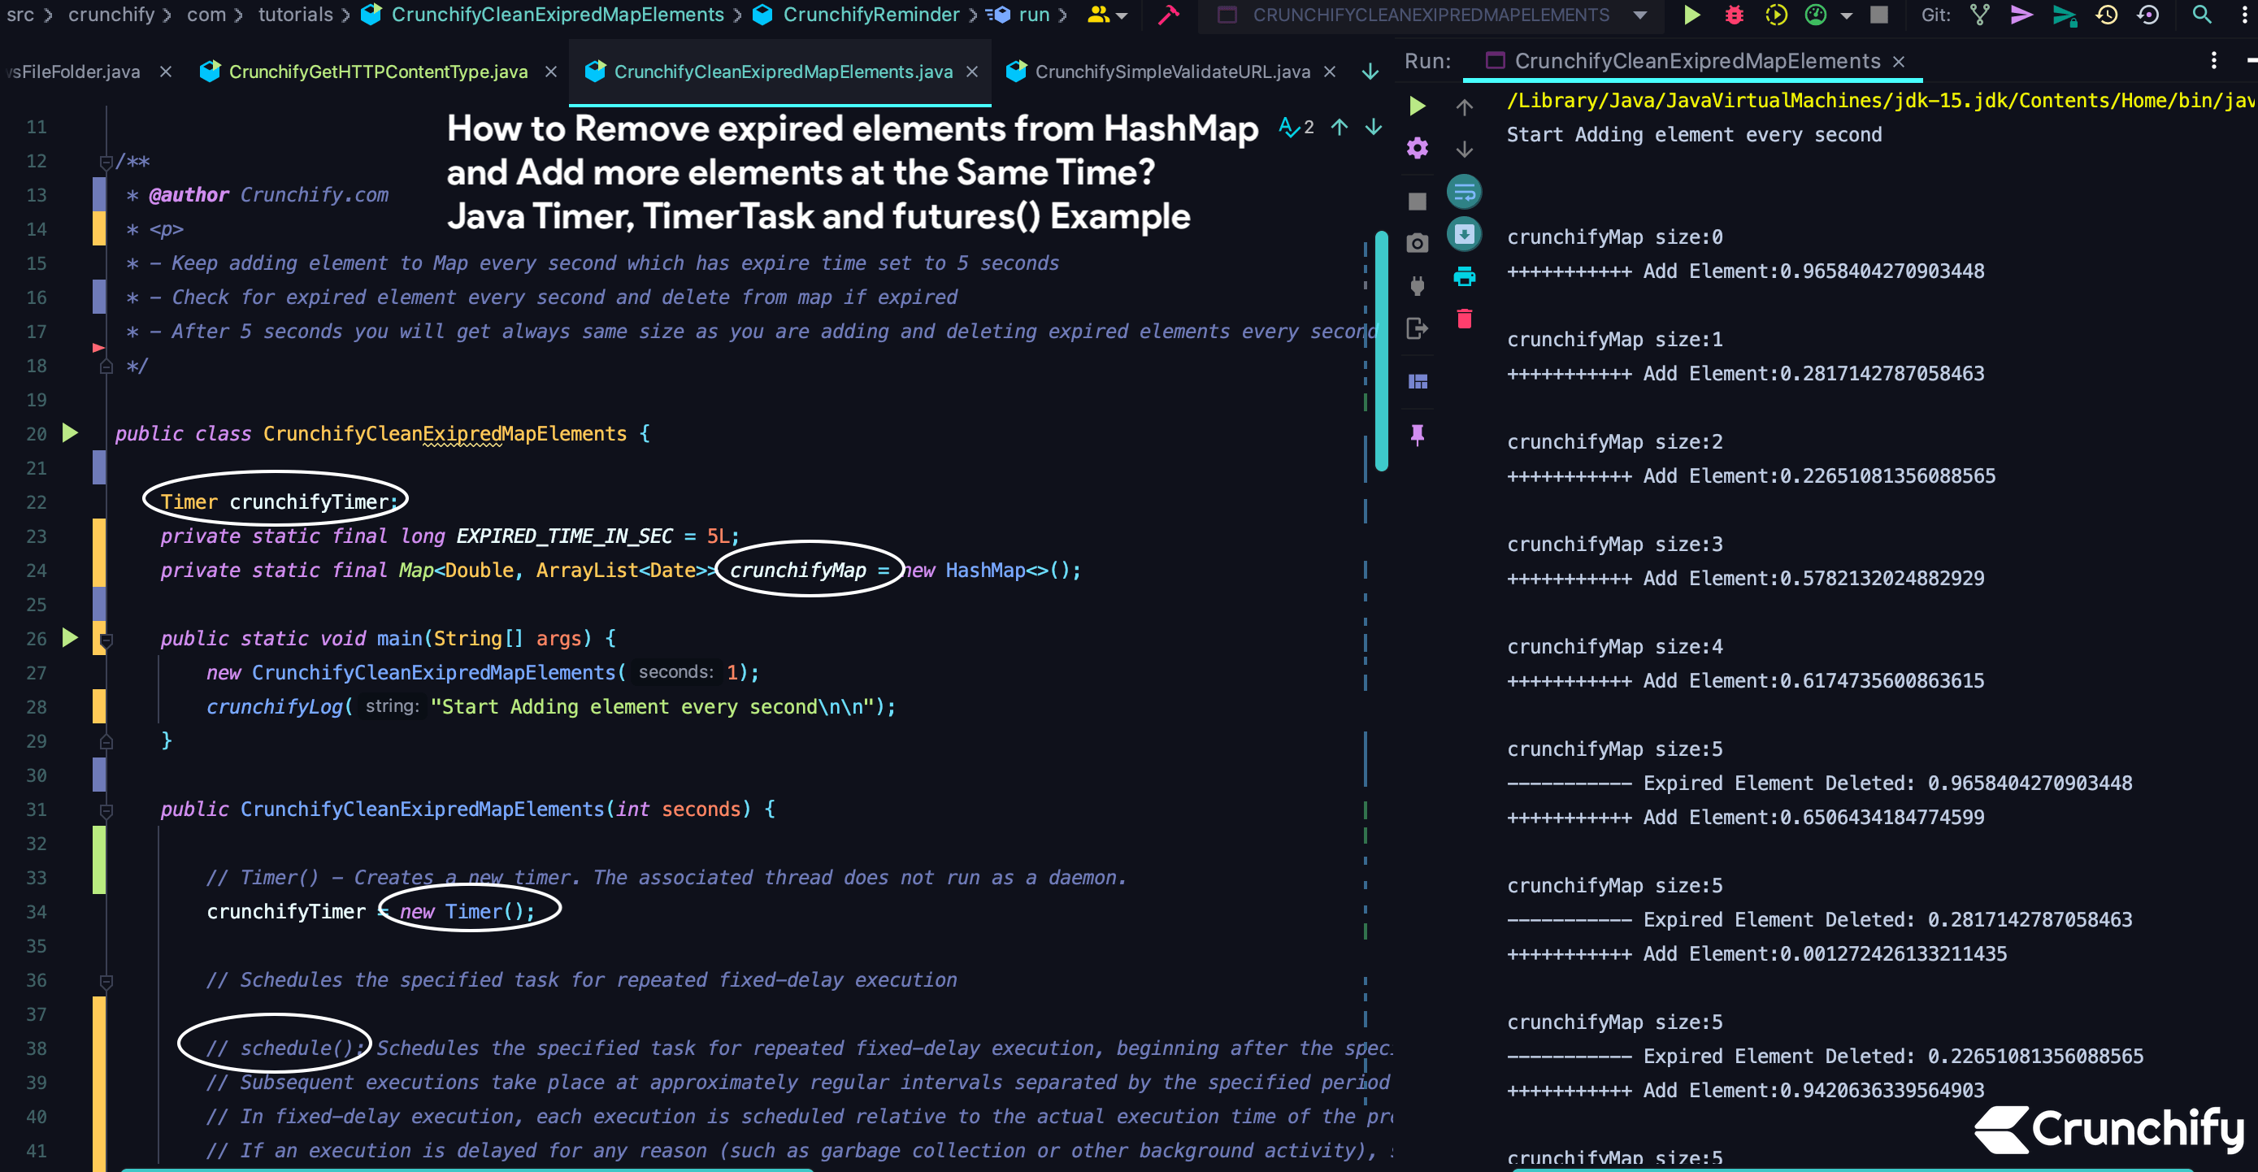This screenshot has width=2258, height=1172.
Task: Open Search Everywhere magnifier
Action: [x=2203, y=15]
